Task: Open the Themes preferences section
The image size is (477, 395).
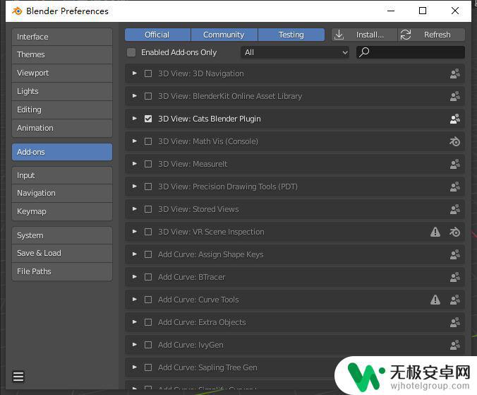Action: [62, 55]
